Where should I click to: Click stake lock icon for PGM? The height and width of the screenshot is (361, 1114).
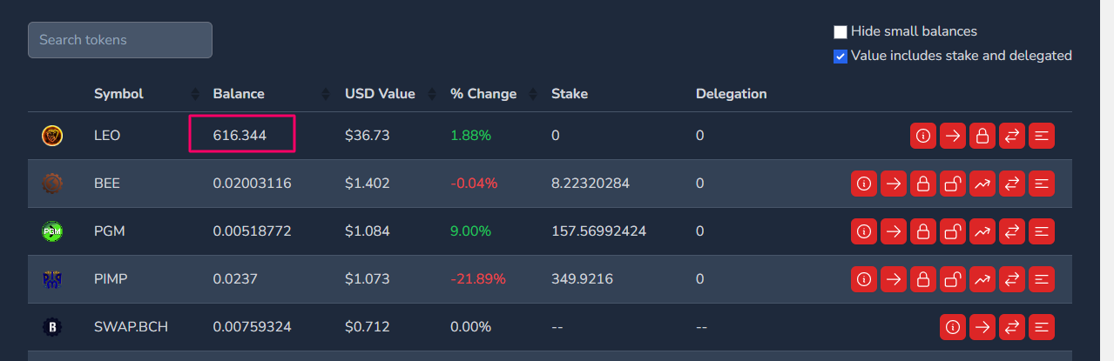coord(923,231)
